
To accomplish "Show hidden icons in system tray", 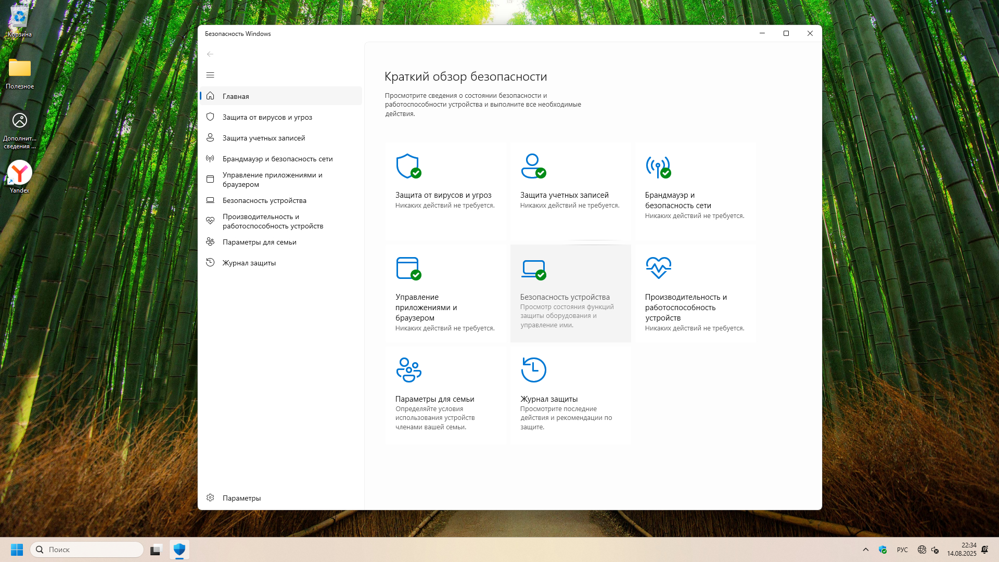I will pos(866,550).
